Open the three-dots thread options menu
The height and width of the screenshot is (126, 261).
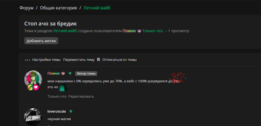(27, 60)
